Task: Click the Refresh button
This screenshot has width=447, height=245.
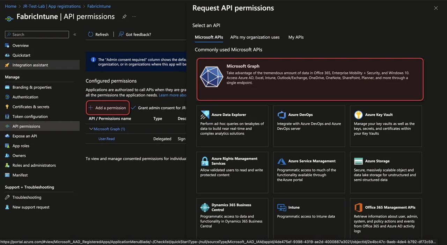Action: [98, 34]
